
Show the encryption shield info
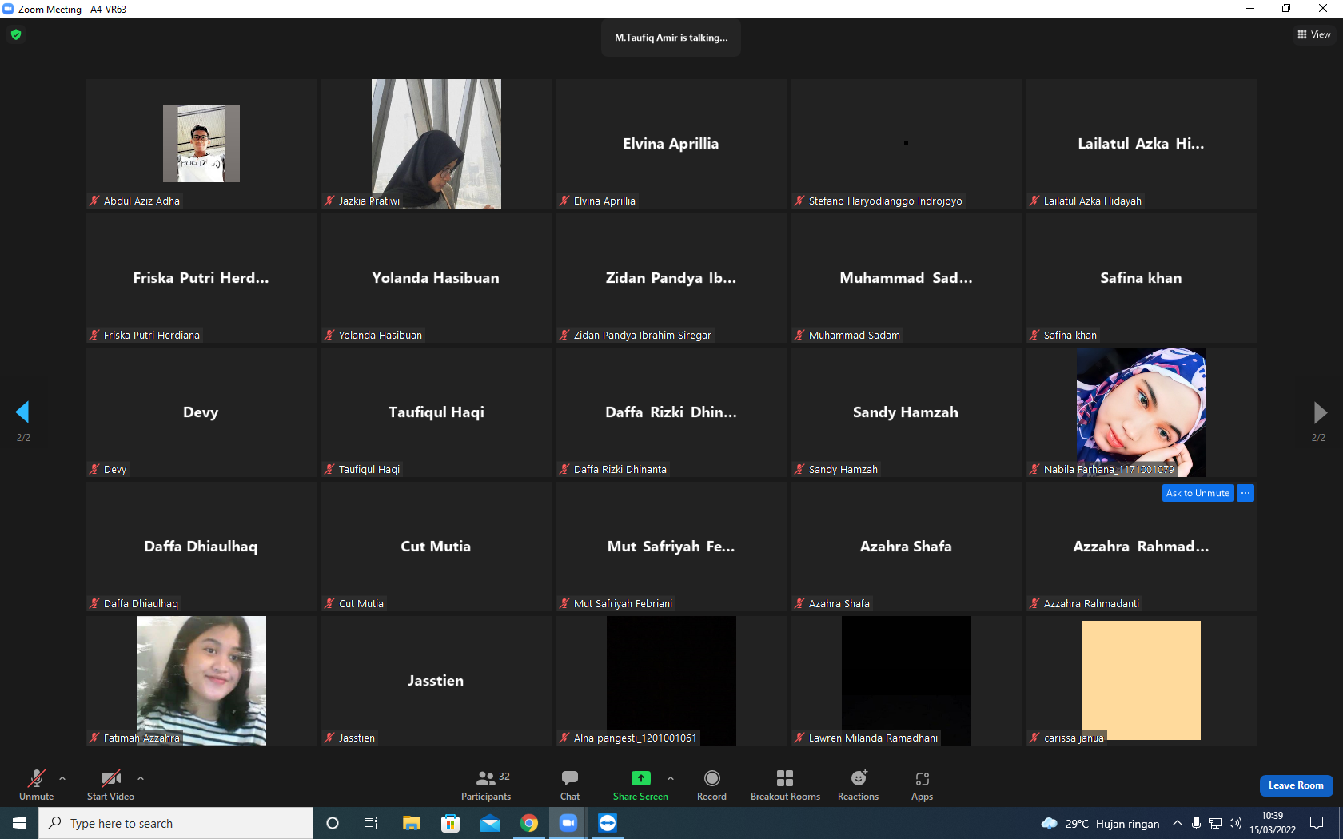coord(16,34)
